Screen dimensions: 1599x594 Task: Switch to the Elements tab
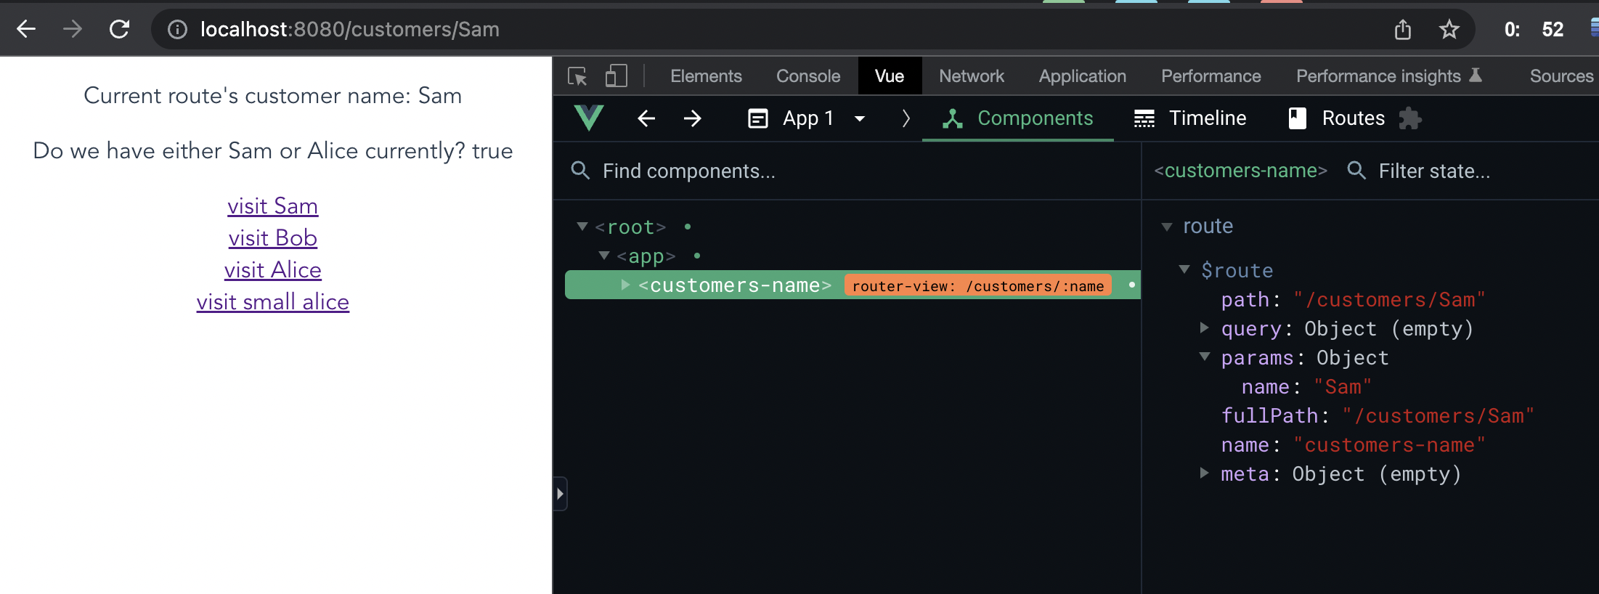click(x=706, y=76)
